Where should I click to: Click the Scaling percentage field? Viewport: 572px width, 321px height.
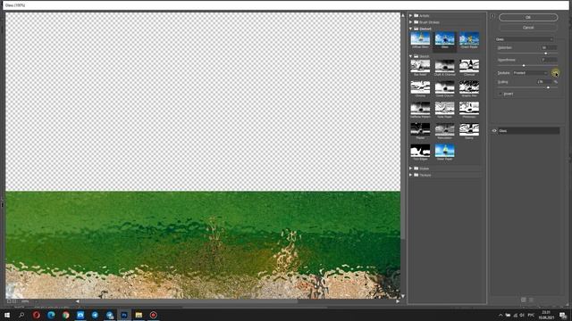point(544,82)
